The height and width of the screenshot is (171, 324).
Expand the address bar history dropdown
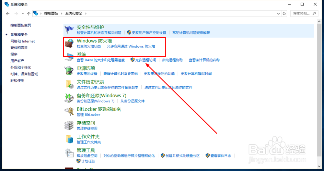278,14
